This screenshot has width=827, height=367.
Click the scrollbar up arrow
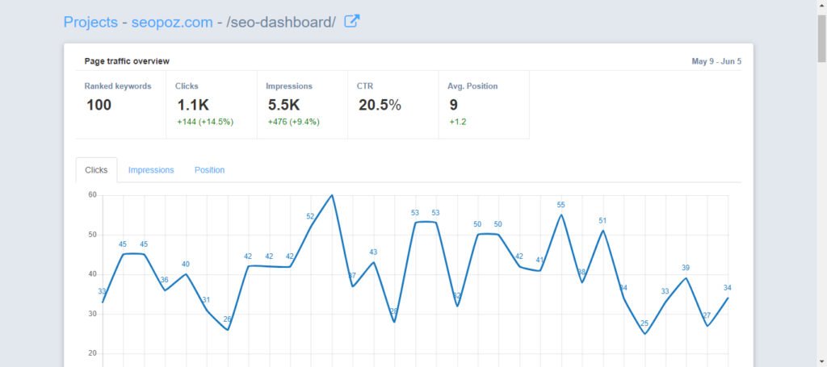click(x=821, y=6)
